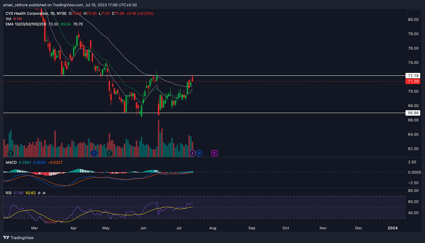Viewport: 425px width, 243px height.
Task: Click the MACD value 0.2961
Action: pyautogui.click(x=25, y=163)
